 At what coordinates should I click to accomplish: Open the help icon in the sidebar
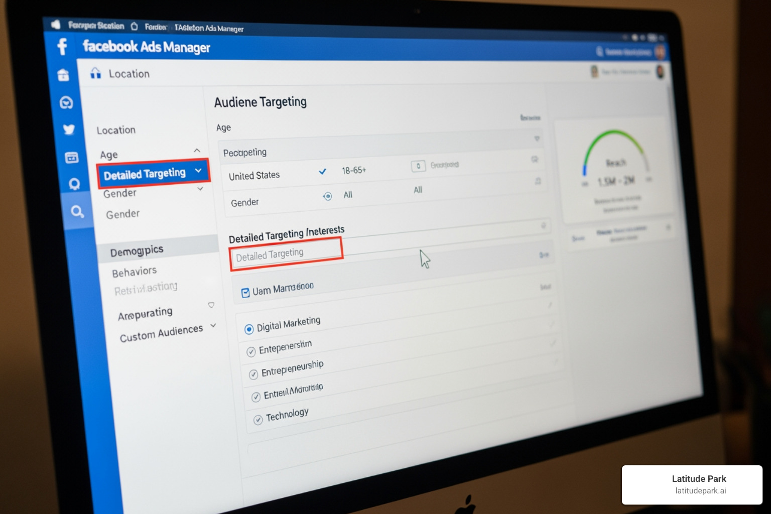coord(75,184)
